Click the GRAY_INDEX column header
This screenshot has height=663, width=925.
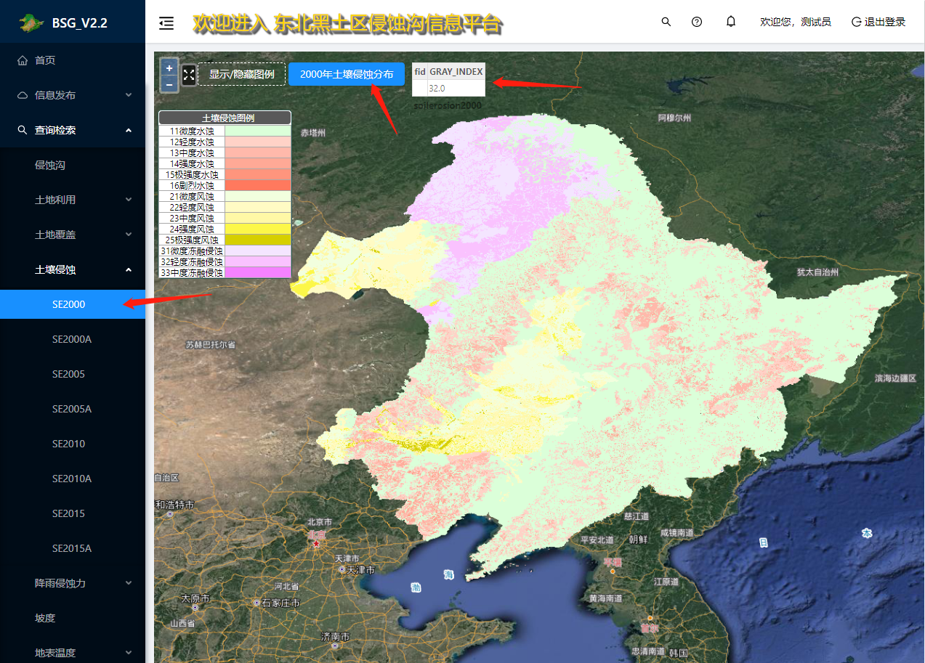click(x=456, y=71)
